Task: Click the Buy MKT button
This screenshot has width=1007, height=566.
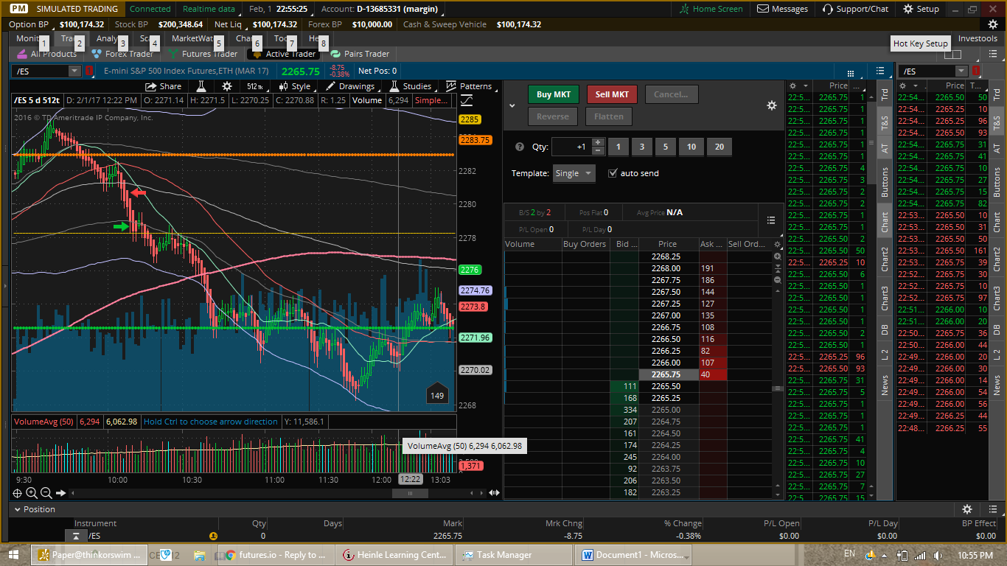Action: pyautogui.click(x=554, y=94)
